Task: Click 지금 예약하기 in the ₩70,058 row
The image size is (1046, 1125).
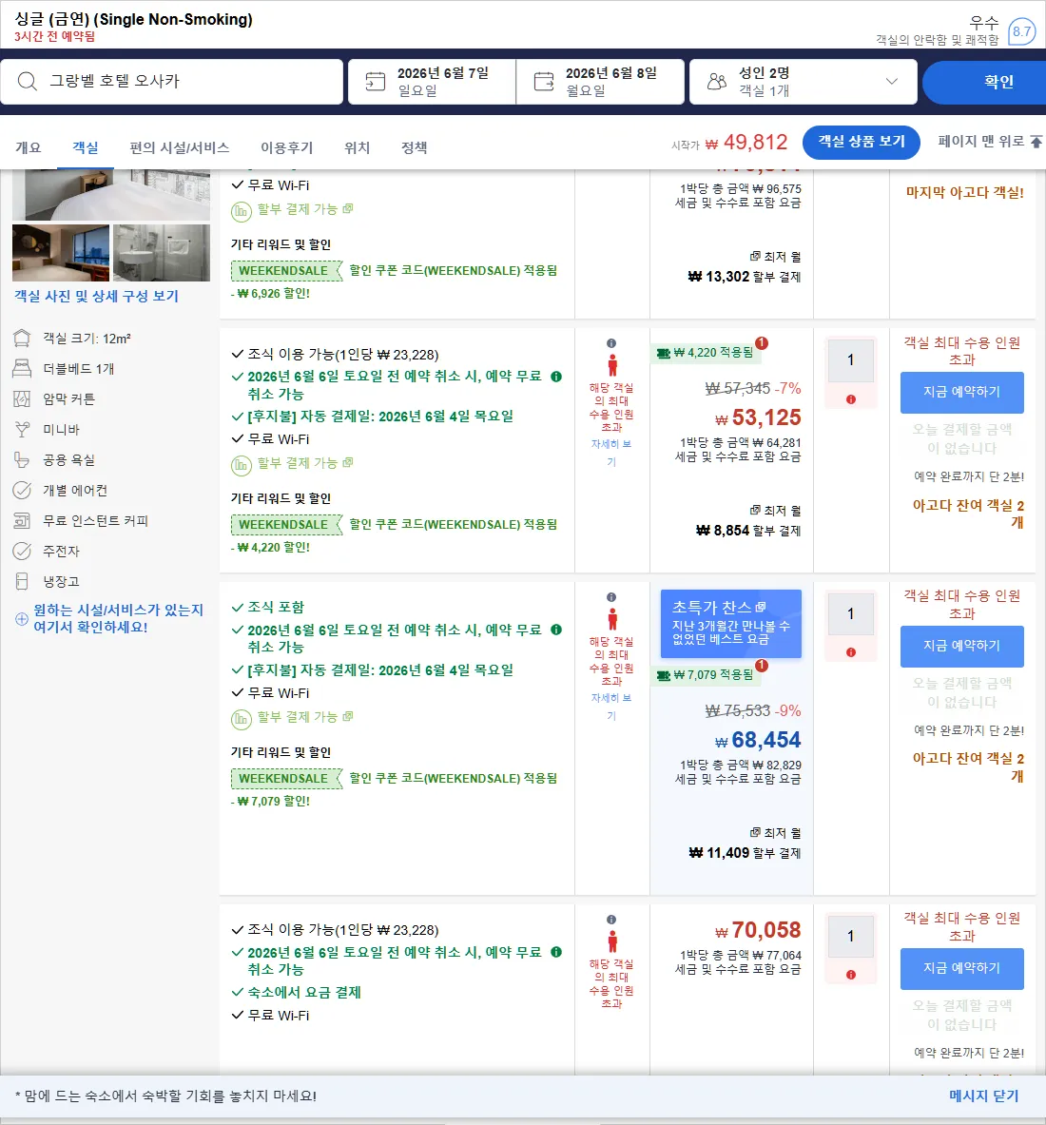Action: (x=962, y=968)
